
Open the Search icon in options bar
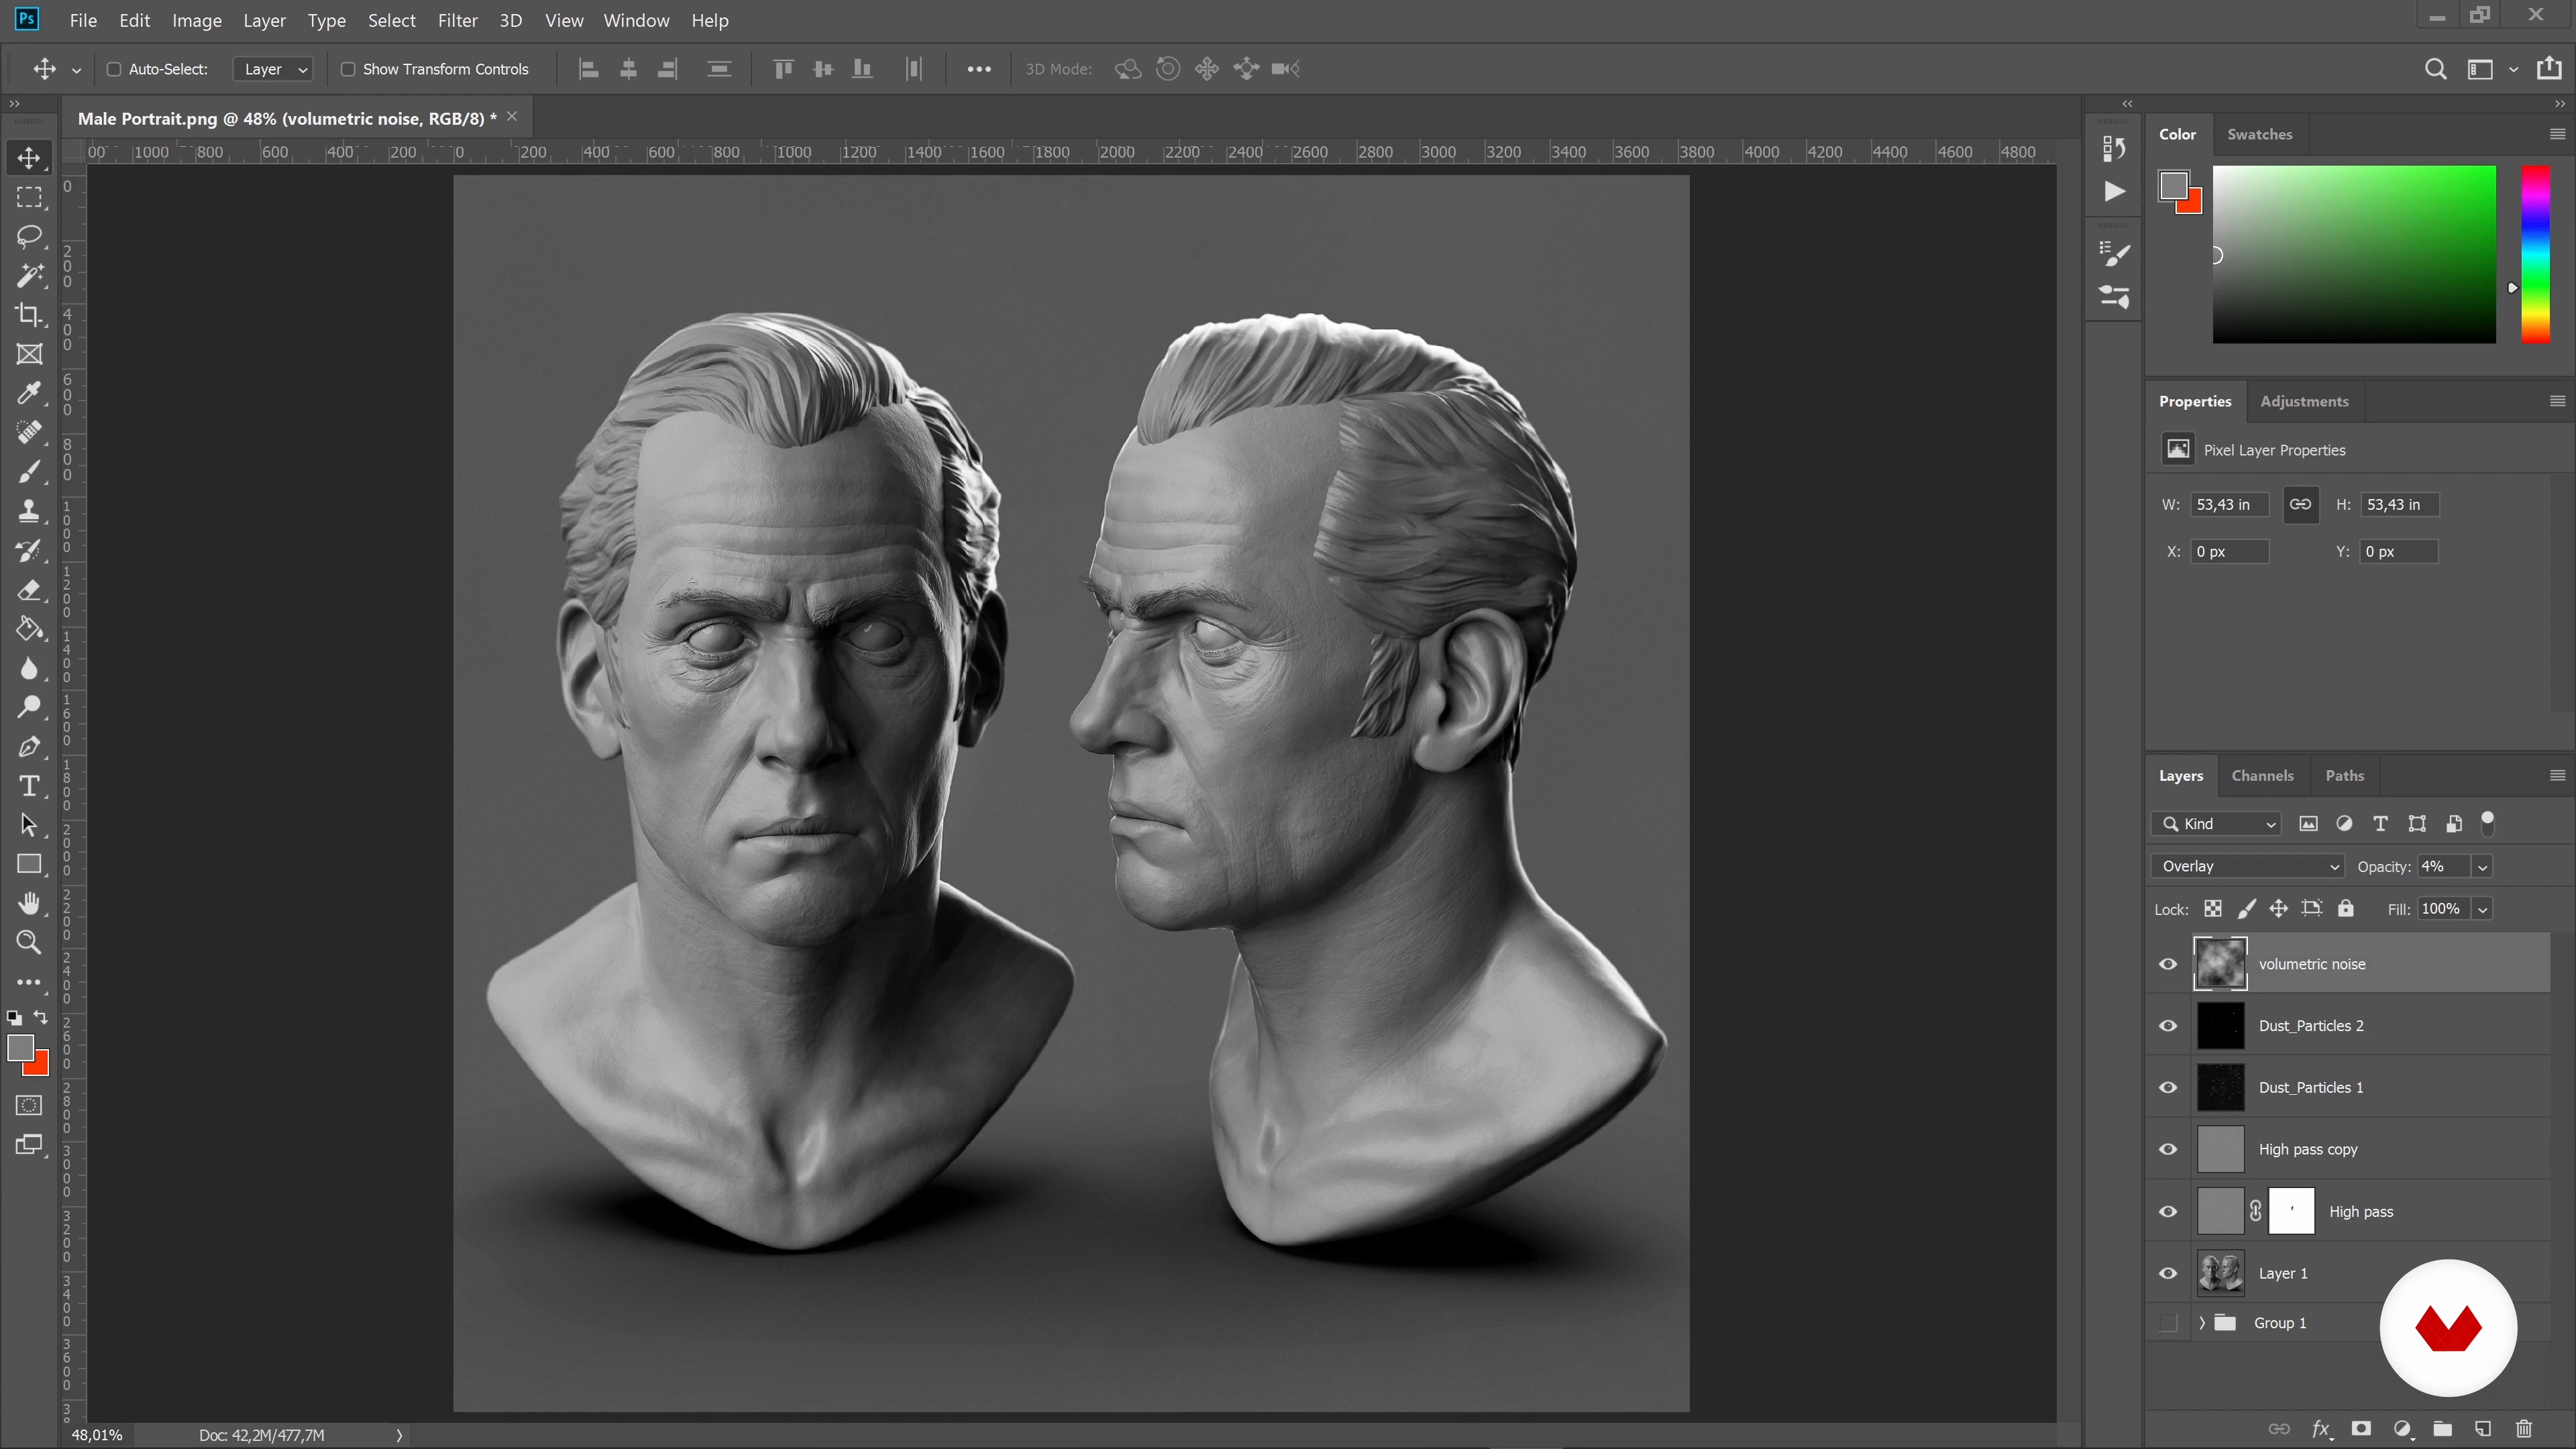tap(2435, 69)
